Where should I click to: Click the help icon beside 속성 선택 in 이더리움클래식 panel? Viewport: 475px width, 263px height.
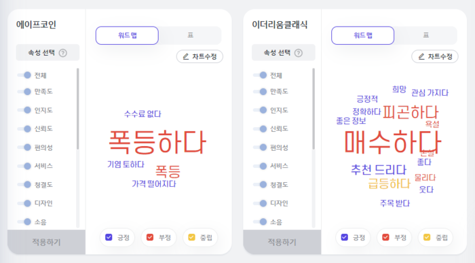click(299, 53)
